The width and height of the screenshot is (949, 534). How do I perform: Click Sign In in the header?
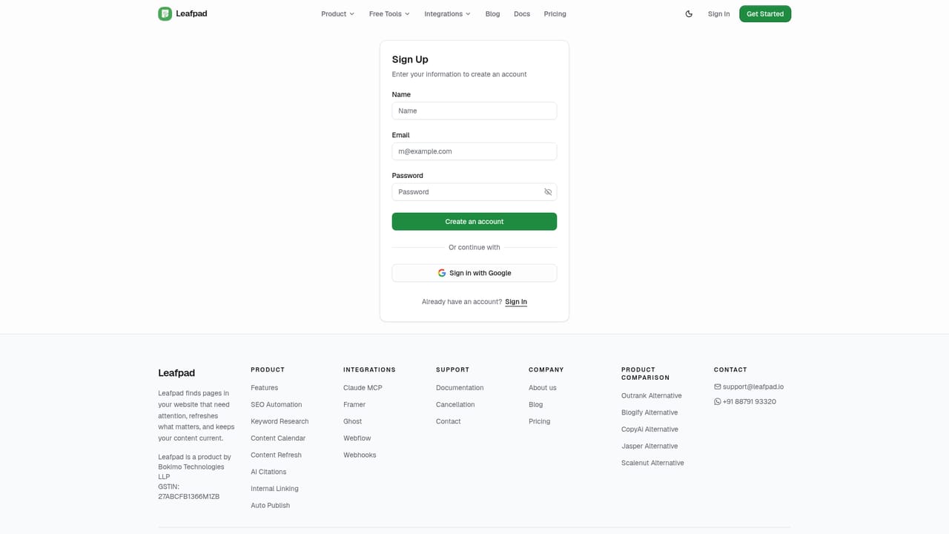click(x=718, y=14)
